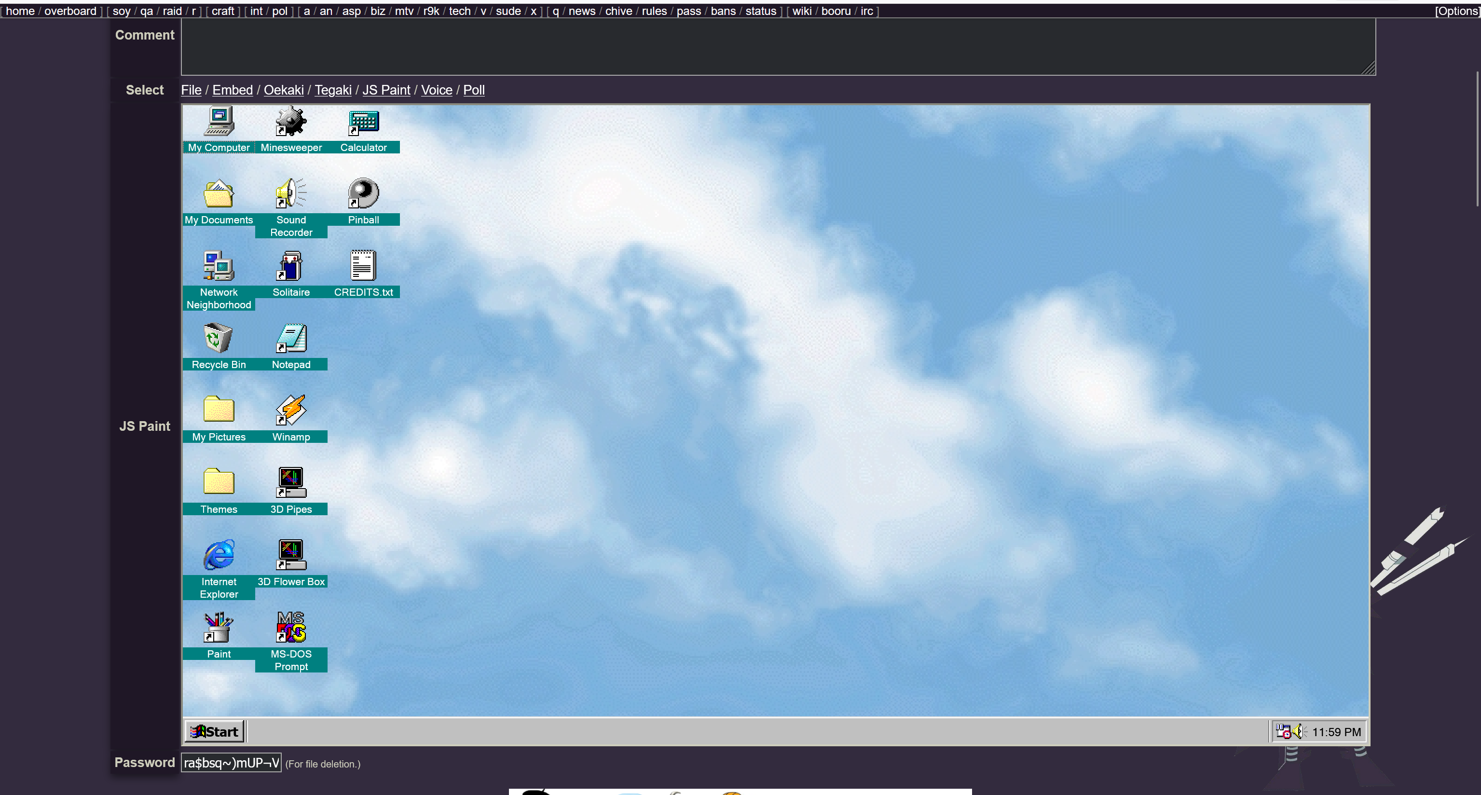
Task: Choose the Poll select option
Action: point(474,90)
